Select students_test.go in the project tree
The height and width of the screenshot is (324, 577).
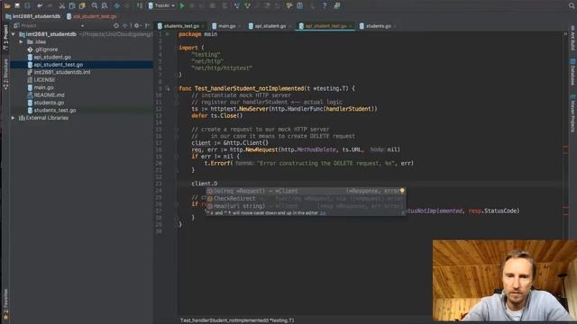coord(55,110)
